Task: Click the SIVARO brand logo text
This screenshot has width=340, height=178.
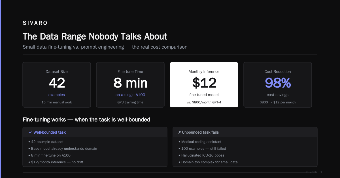Action: point(35,23)
